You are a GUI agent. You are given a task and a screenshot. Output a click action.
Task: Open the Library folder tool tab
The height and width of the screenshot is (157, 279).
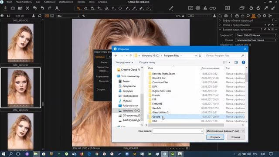point(220,16)
